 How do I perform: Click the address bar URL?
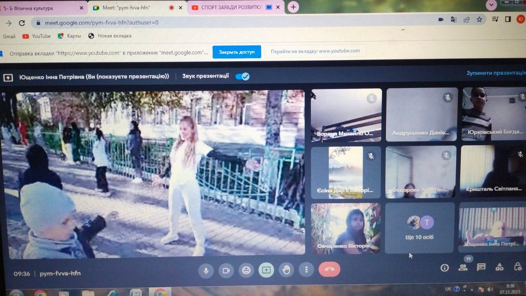click(101, 22)
